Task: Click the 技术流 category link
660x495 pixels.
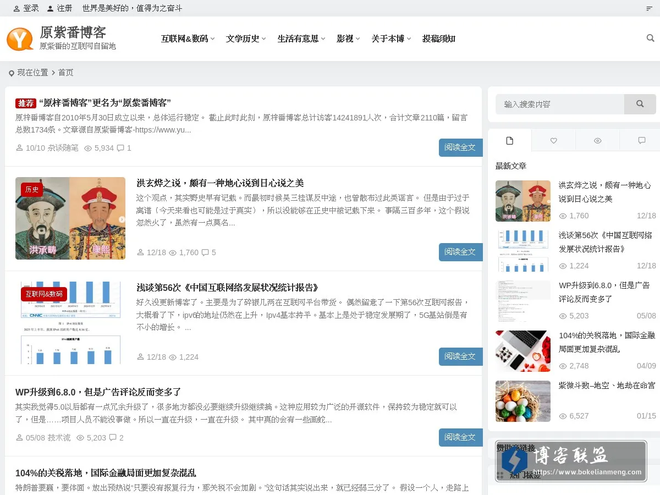Action: click(x=59, y=438)
